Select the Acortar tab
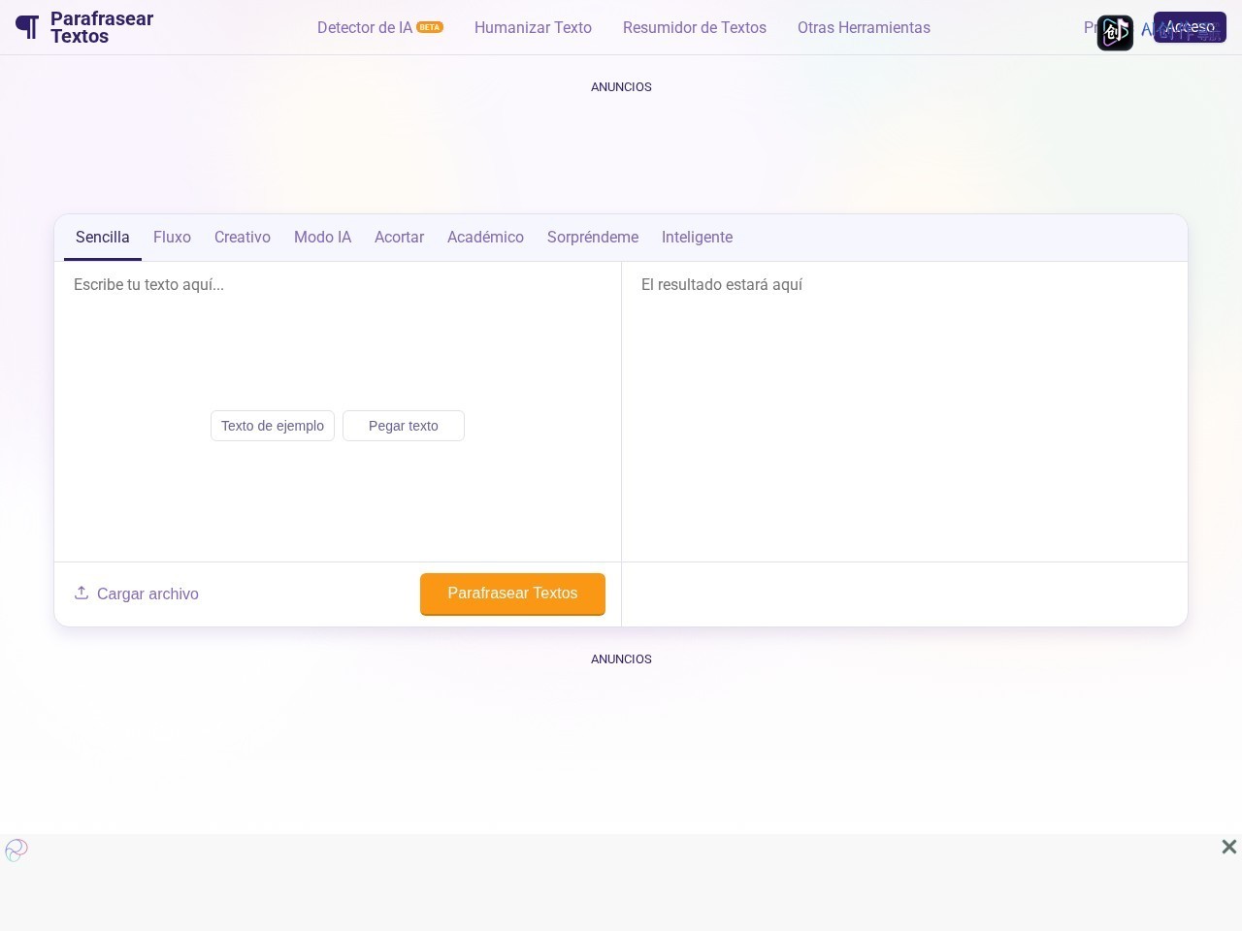This screenshot has width=1242, height=931. coord(399,238)
